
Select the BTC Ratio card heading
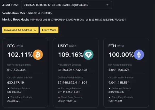pos(15,46)
